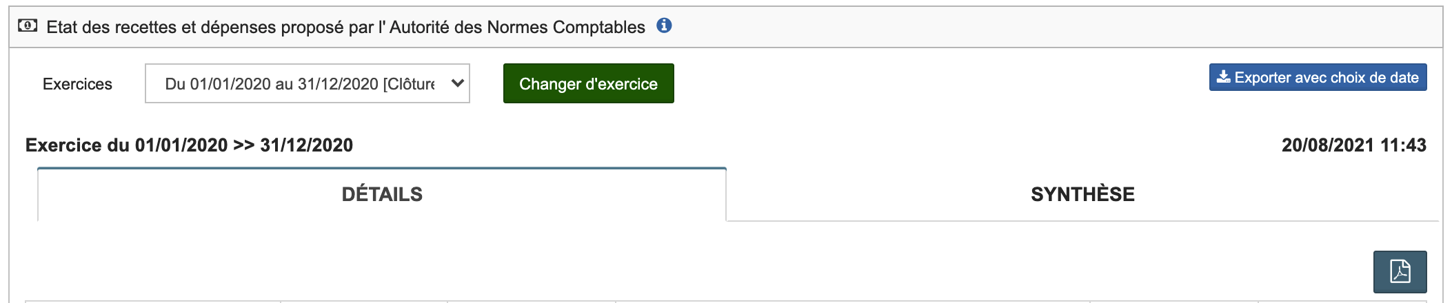The width and height of the screenshot is (1452, 303).
Task: Click the chevron arrow of the Exercices selector
Action: coord(457,83)
